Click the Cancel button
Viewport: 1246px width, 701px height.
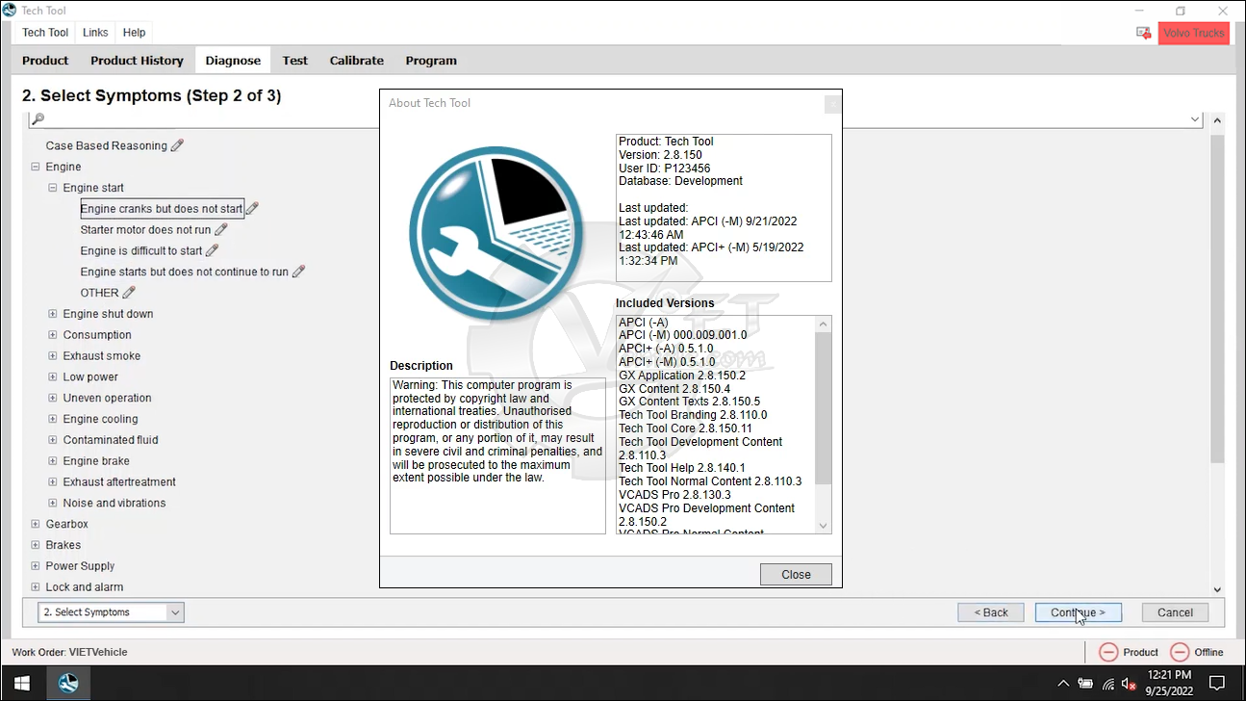(1175, 612)
